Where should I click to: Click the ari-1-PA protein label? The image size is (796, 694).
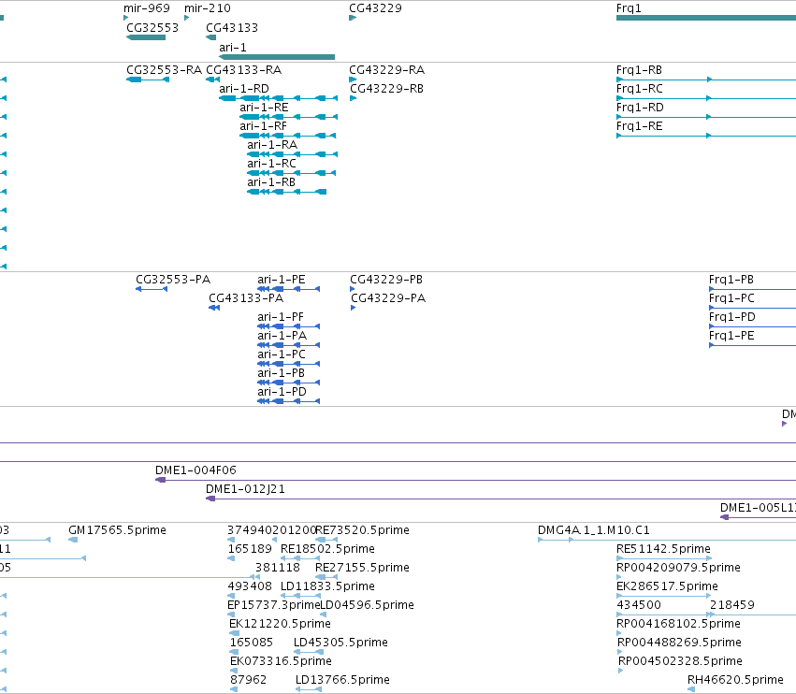tap(282, 336)
